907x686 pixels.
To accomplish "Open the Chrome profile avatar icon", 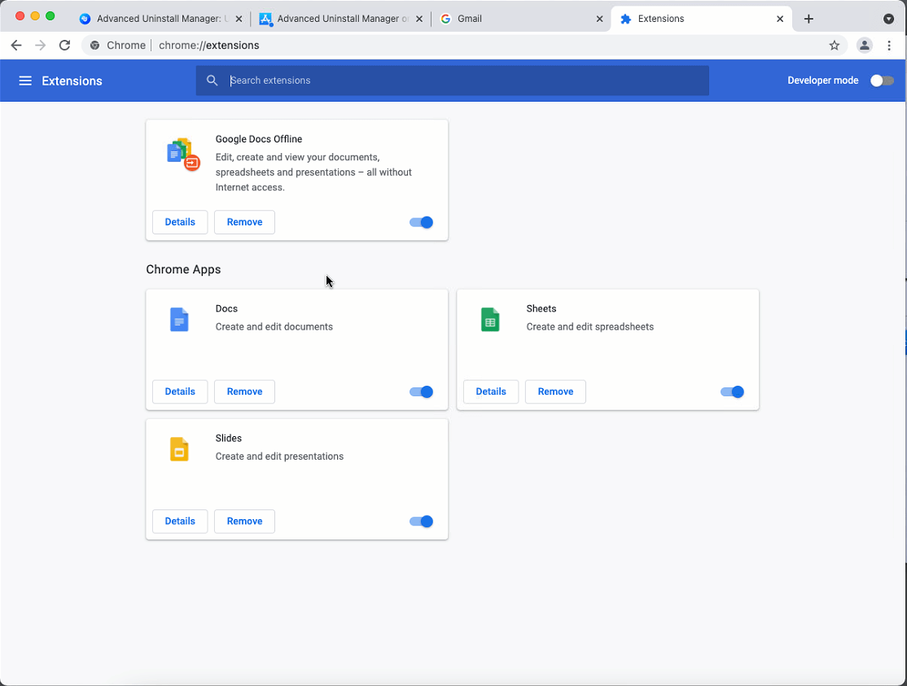I will pyautogui.click(x=865, y=46).
